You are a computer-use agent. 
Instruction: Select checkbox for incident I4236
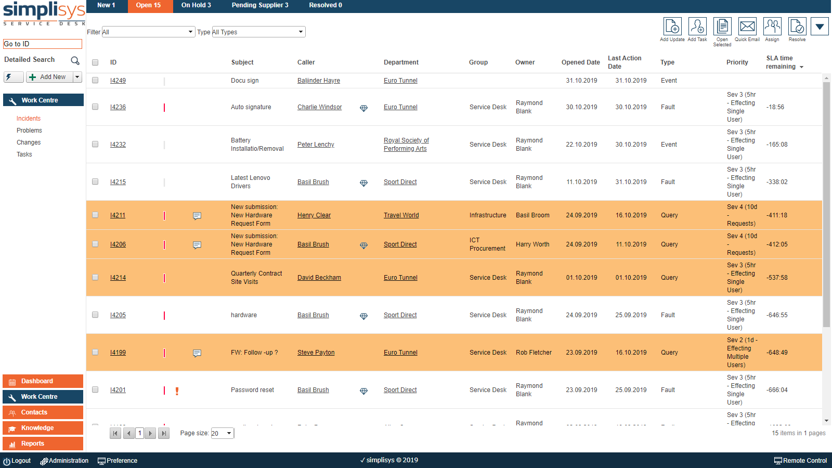coord(95,107)
